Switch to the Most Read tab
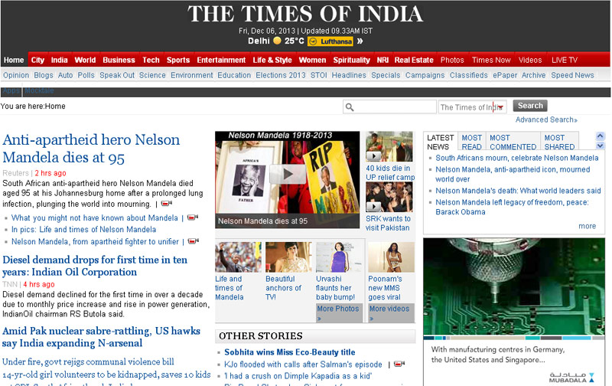Image resolution: width=612 pixels, height=386 pixels. 471,142
